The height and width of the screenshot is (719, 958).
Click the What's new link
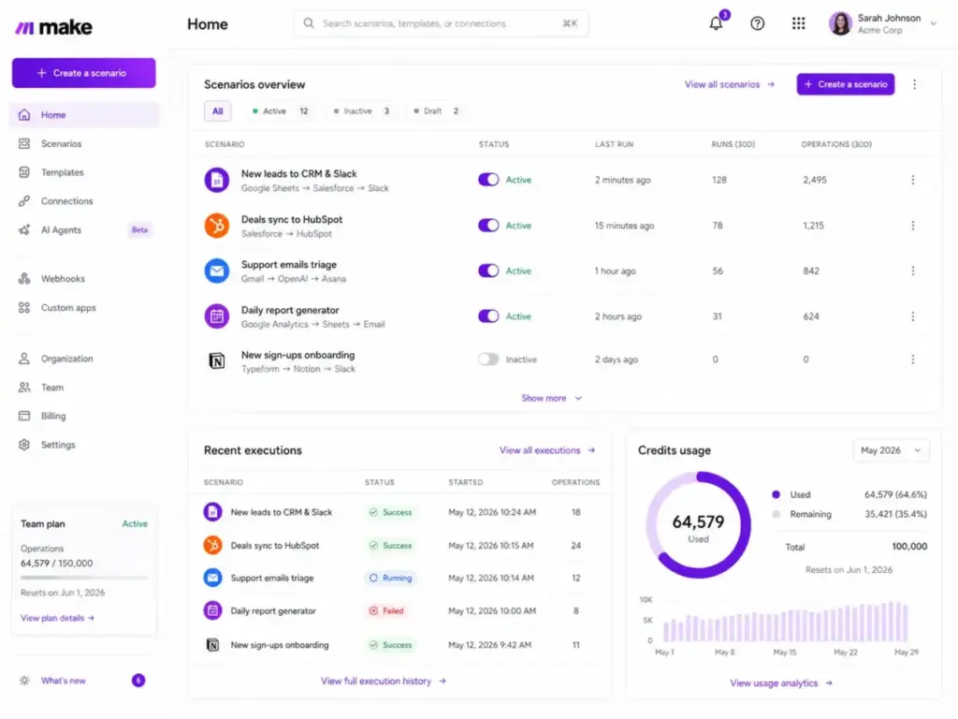point(64,681)
